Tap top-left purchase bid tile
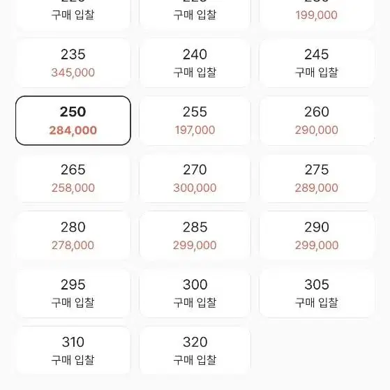 tap(73, 15)
